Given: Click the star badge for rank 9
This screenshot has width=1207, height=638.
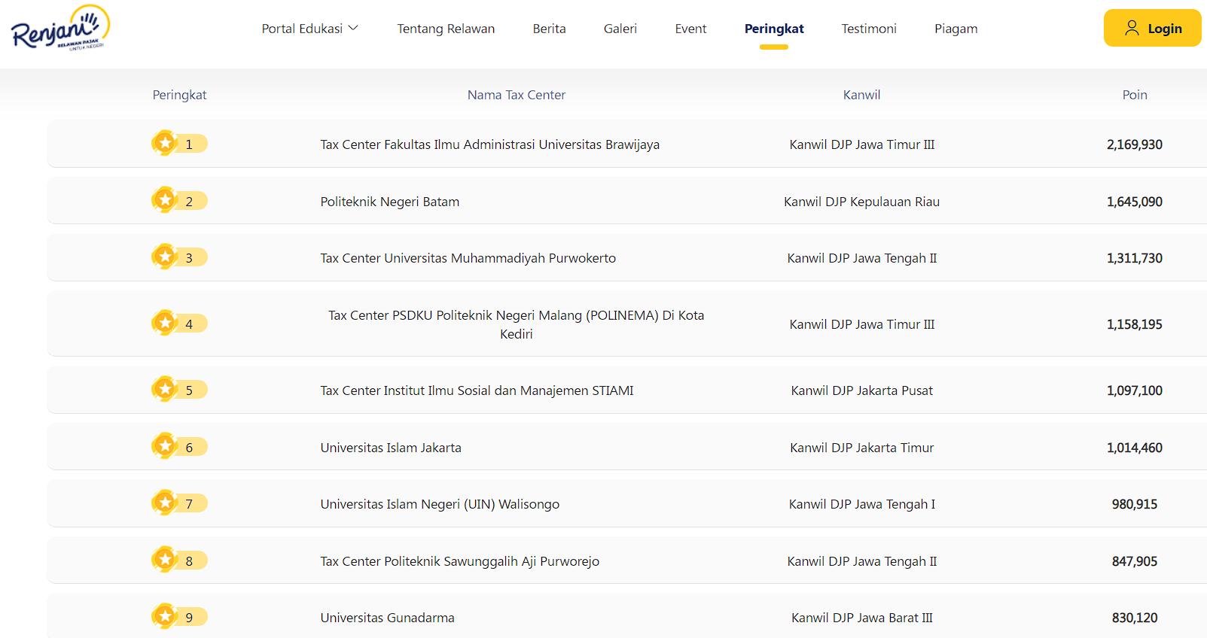Looking at the screenshot, I should 165,616.
